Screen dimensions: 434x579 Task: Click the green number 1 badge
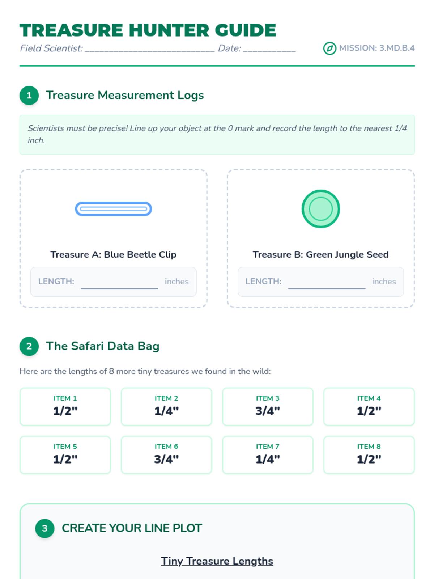[x=29, y=96]
